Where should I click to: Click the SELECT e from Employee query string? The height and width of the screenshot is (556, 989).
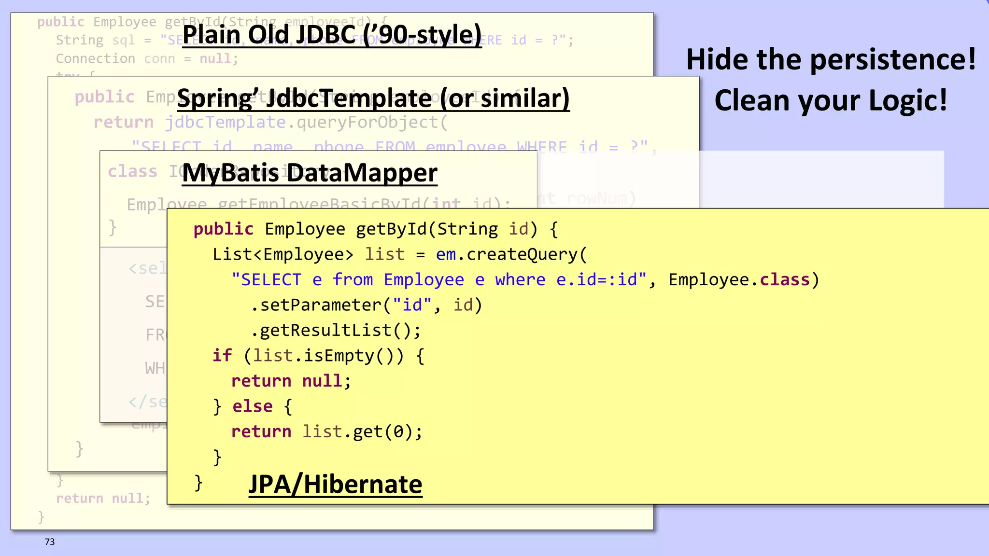tap(438, 280)
